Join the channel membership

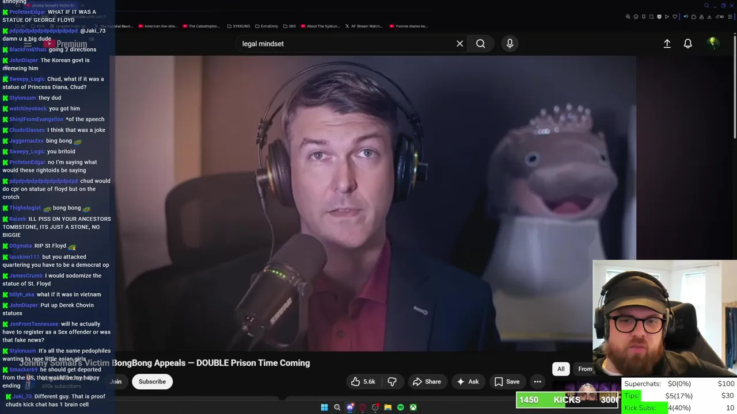click(116, 382)
